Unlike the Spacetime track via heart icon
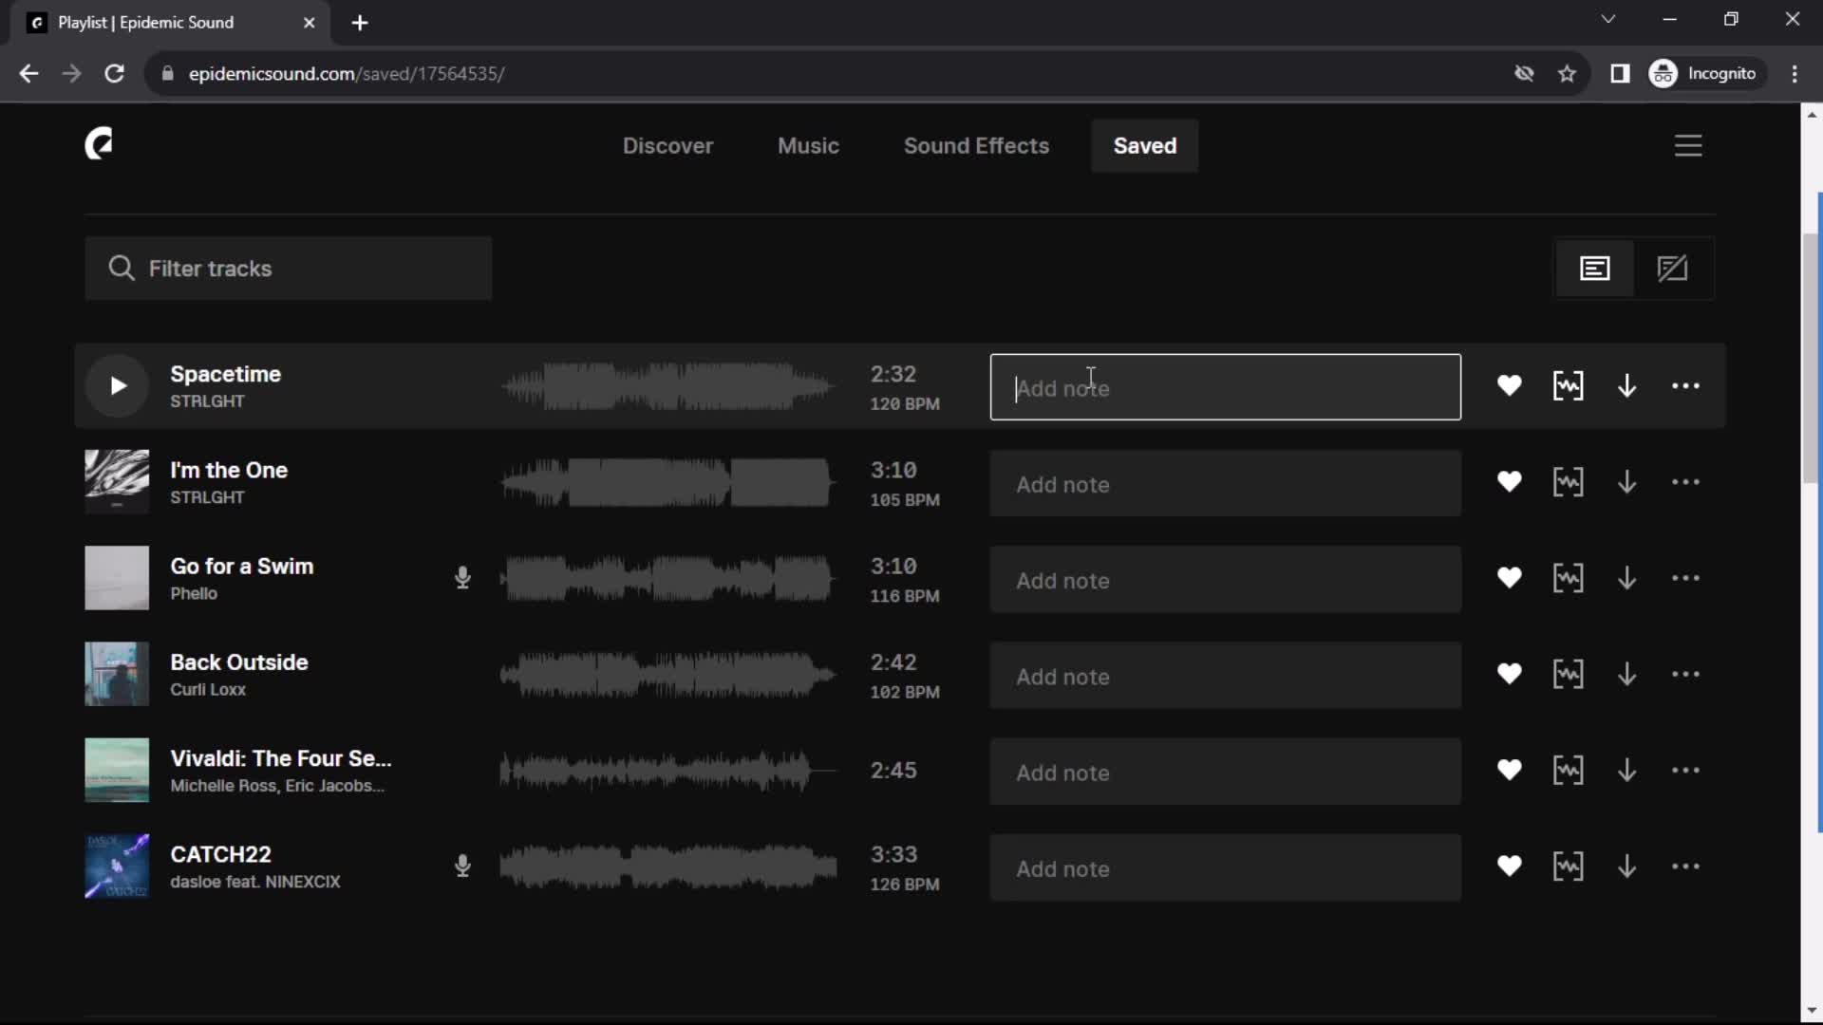This screenshot has width=1823, height=1025. [1509, 386]
